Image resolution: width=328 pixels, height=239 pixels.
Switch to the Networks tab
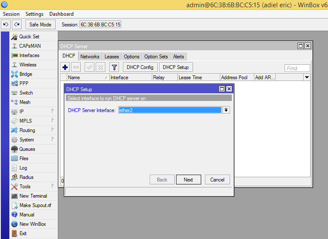point(90,57)
